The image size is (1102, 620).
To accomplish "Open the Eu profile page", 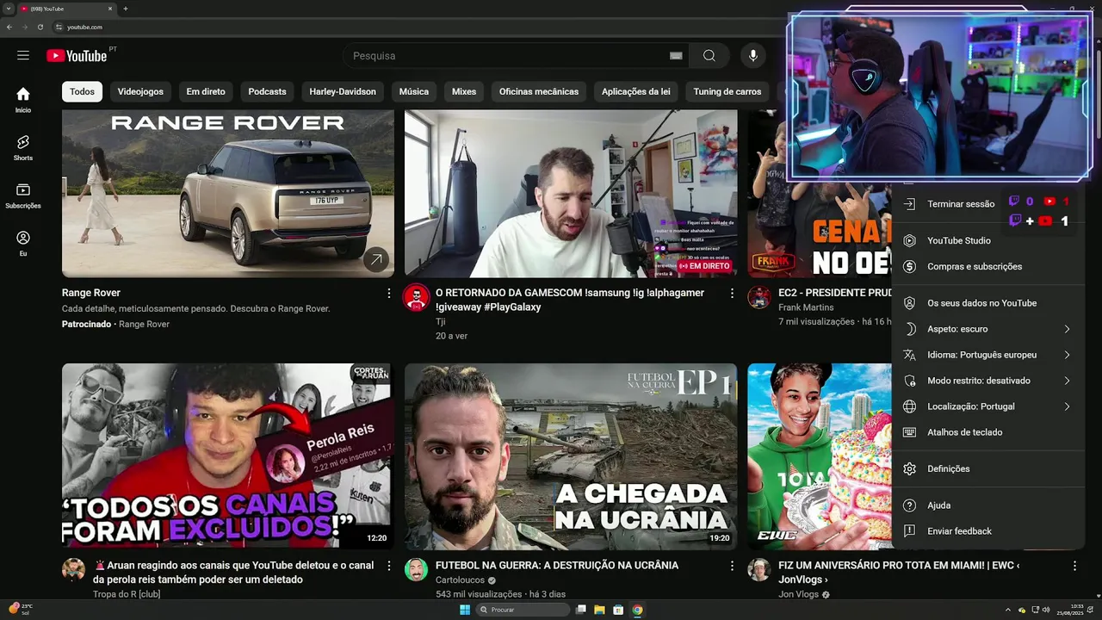I will (x=23, y=244).
